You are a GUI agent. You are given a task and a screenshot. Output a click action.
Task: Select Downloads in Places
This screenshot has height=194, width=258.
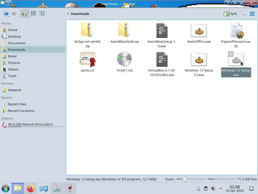pos(33,50)
